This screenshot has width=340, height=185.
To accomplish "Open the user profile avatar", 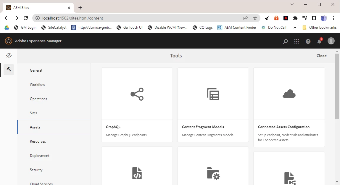I will point(331,41).
